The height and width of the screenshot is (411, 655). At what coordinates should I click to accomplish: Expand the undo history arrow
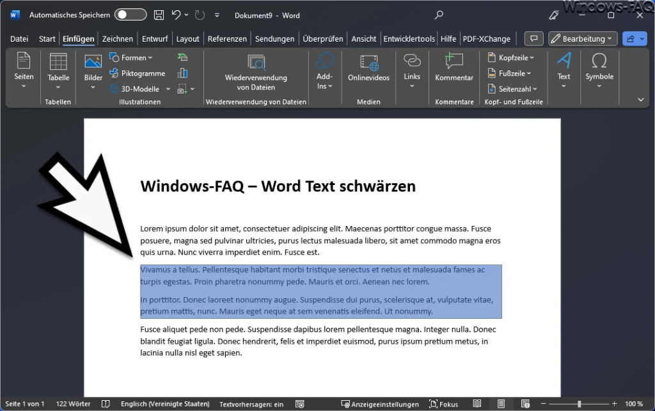click(x=186, y=15)
